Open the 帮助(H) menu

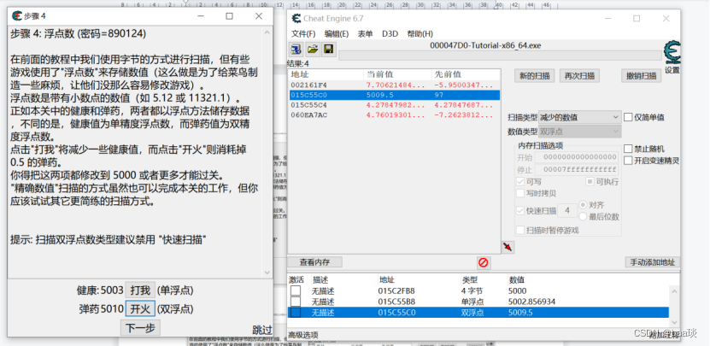(x=420, y=34)
